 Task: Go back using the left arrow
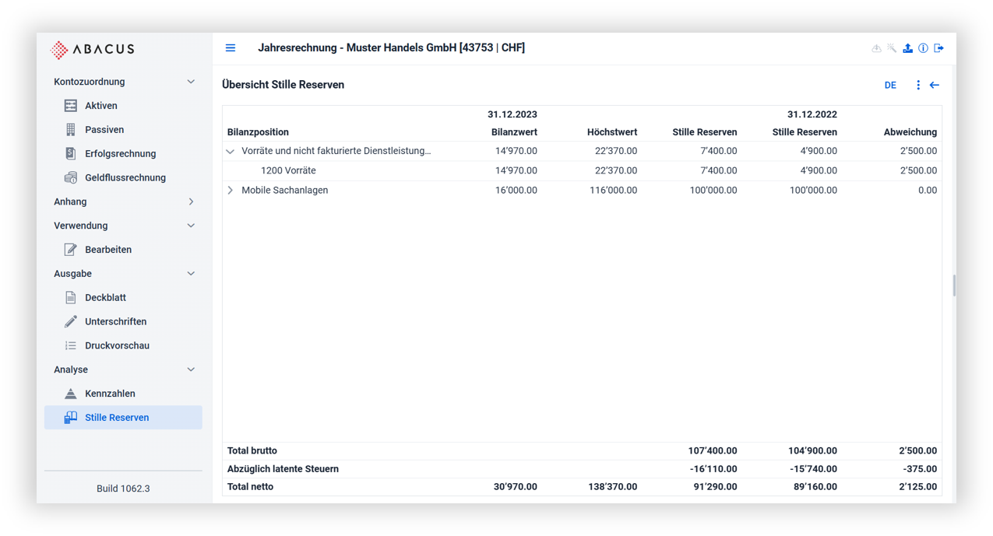pyautogui.click(x=935, y=86)
